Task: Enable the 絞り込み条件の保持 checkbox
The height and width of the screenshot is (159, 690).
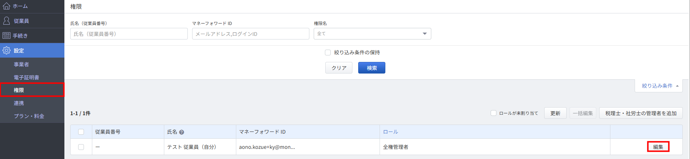Action: tap(328, 53)
